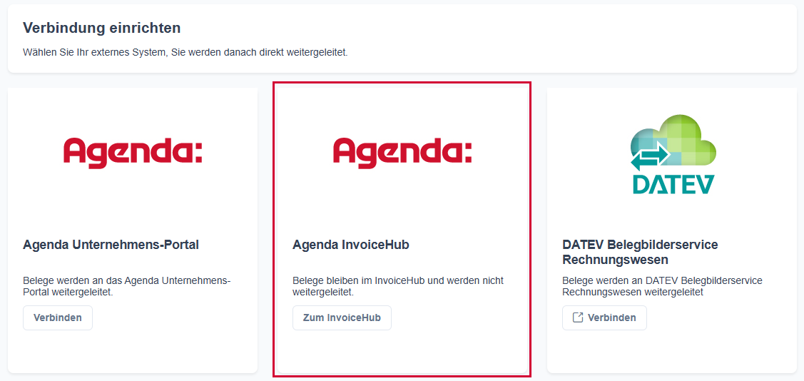Open Zum InvoiceHub button

point(342,317)
